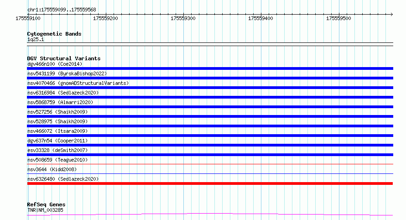Click the Cytogenetic Bands track title
Screen dimensions: 406x220
(x=54, y=34)
